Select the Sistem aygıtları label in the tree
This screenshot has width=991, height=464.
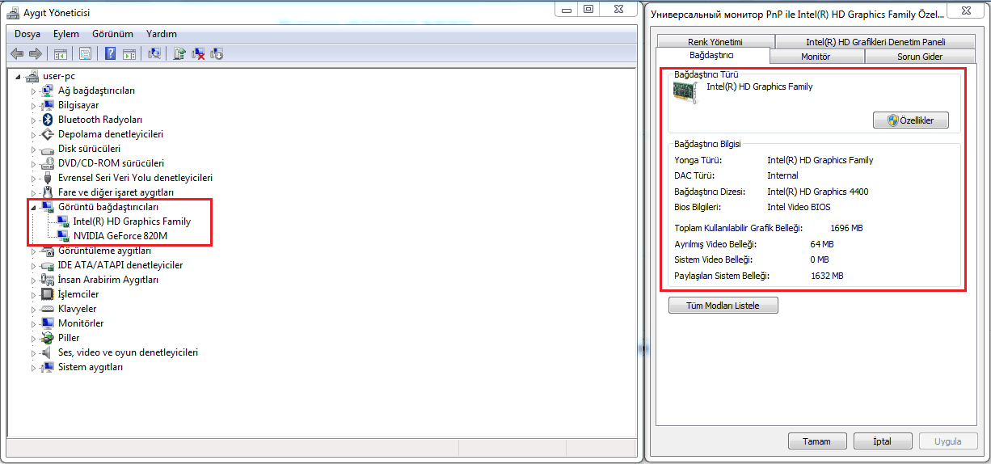(x=91, y=367)
